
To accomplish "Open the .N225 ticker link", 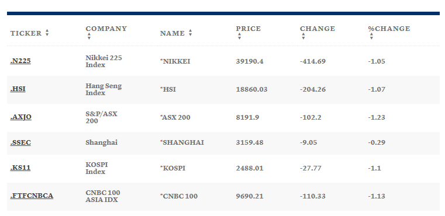I will tap(20, 61).
